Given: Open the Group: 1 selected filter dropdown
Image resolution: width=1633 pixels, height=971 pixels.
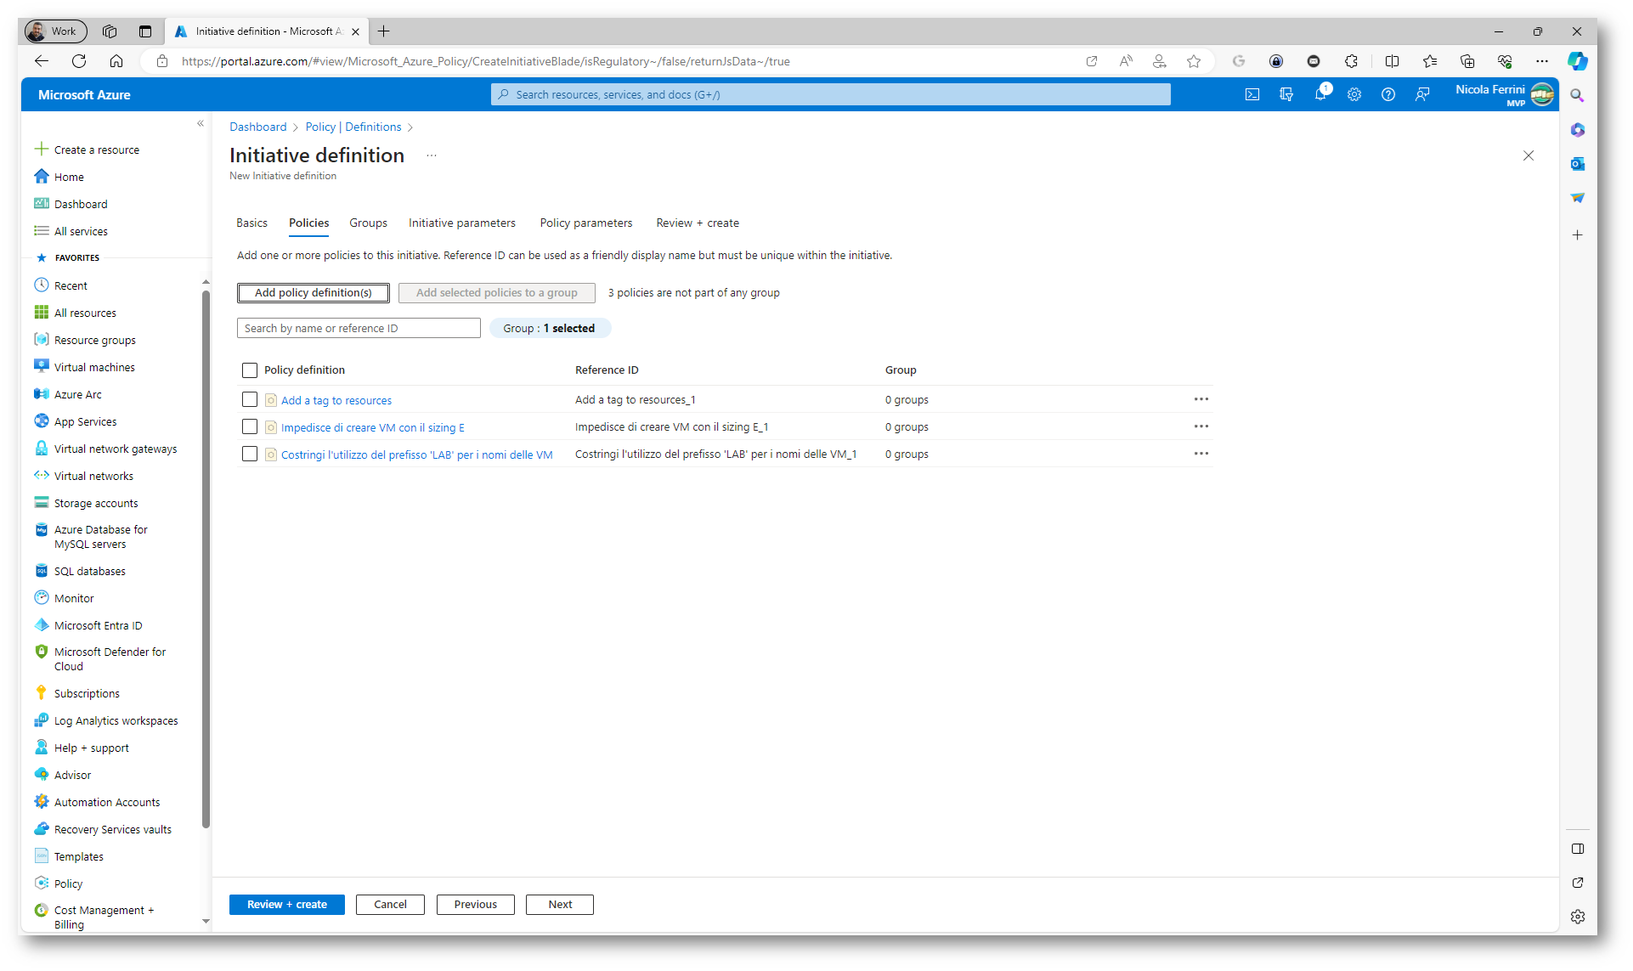Looking at the screenshot, I should [550, 328].
